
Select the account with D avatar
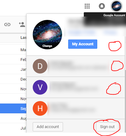click(x=76, y=66)
